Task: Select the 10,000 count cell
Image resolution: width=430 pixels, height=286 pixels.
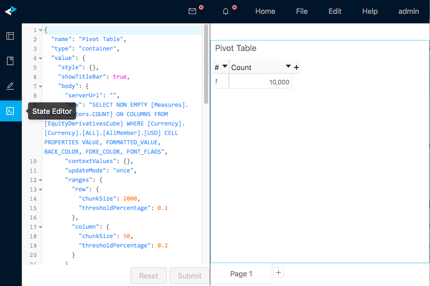Action: 260,82
